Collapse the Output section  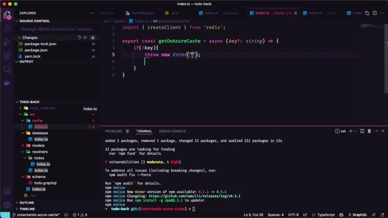tap(17, 62)
